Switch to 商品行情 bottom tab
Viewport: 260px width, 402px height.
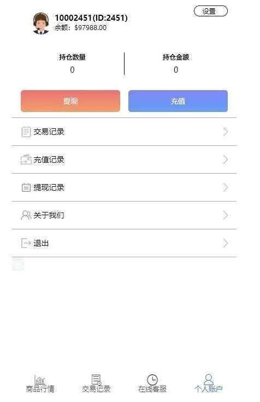(x=40, y=383)
